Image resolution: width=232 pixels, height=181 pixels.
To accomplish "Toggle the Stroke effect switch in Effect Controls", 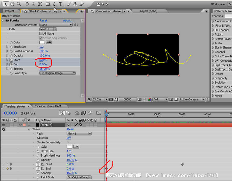I will pos(7,20).
